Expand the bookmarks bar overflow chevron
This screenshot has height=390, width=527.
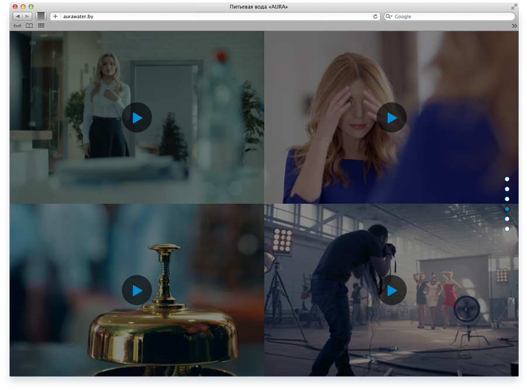coord(514,26)
